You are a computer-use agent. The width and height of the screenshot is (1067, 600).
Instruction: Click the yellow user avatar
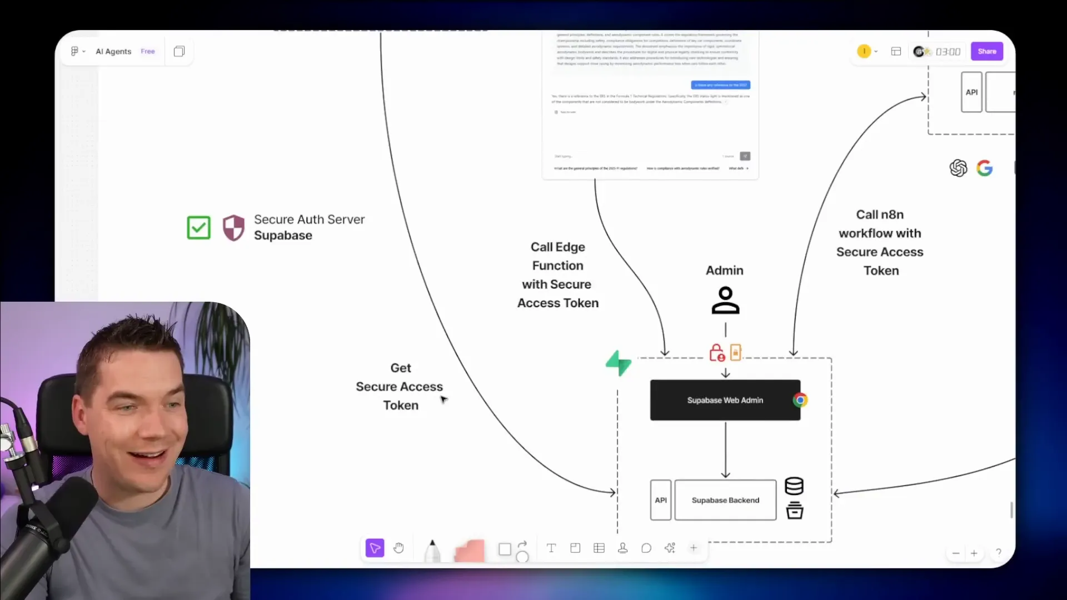coord(864,51)
